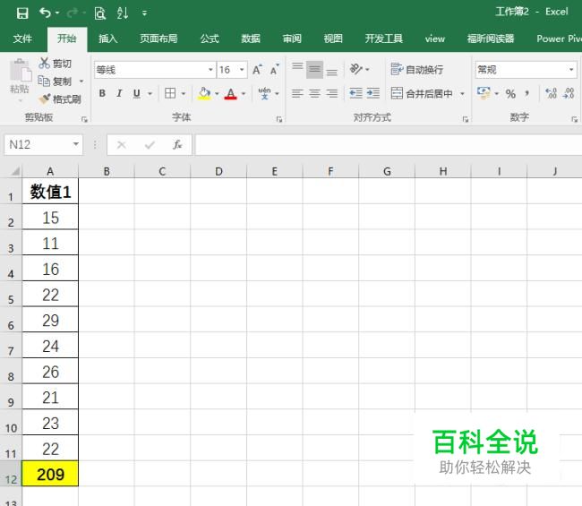Open the font name 等线 combo box
582x506 pixels.
click(x=155, y=70)
